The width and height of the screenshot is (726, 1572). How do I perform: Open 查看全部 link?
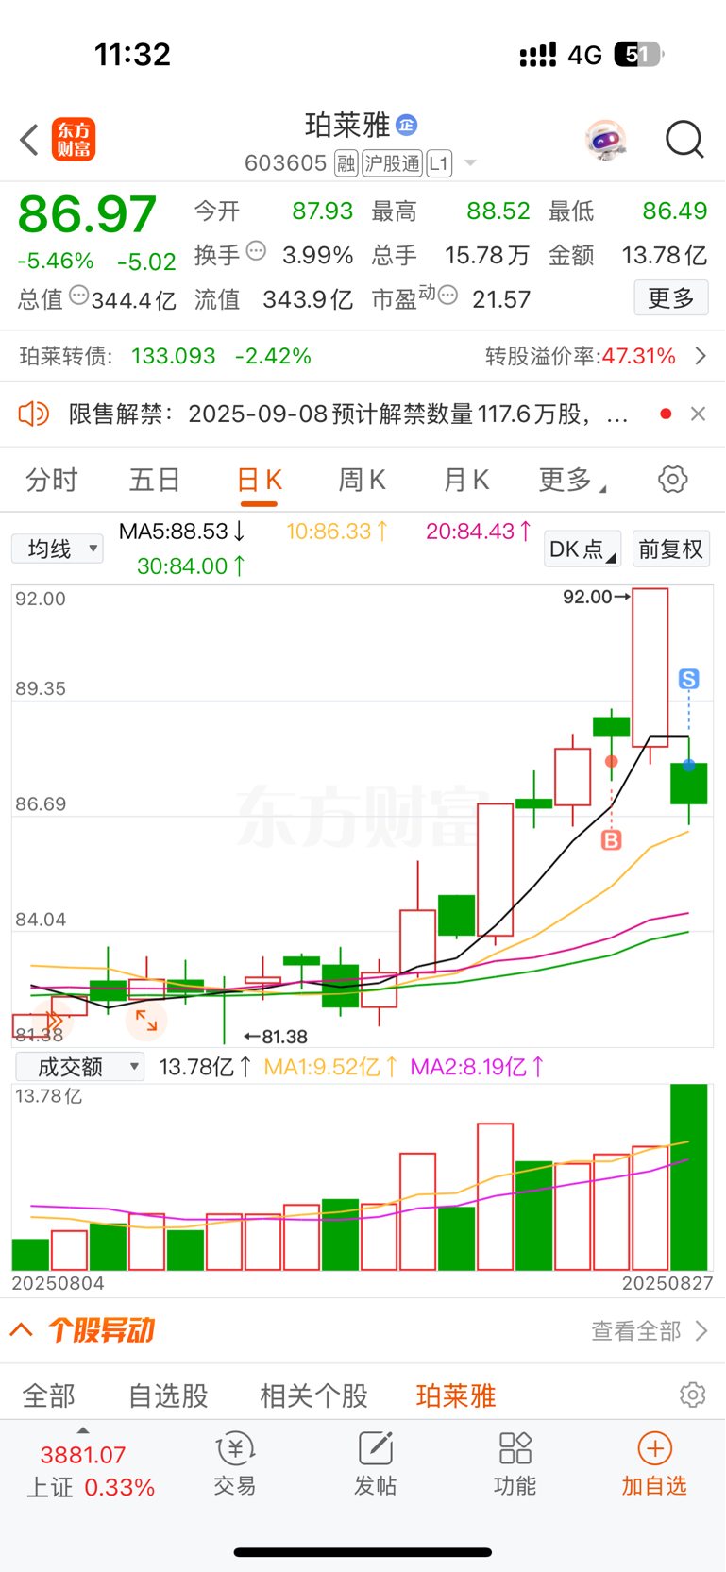pyautogui.click(x=650, y=1331)
